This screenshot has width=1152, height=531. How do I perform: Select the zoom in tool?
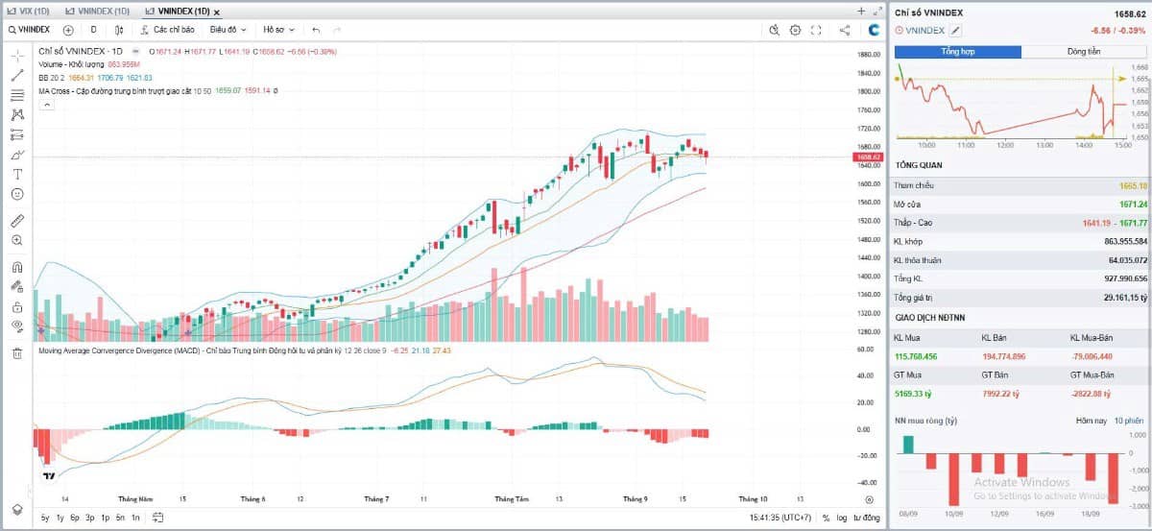16,240
